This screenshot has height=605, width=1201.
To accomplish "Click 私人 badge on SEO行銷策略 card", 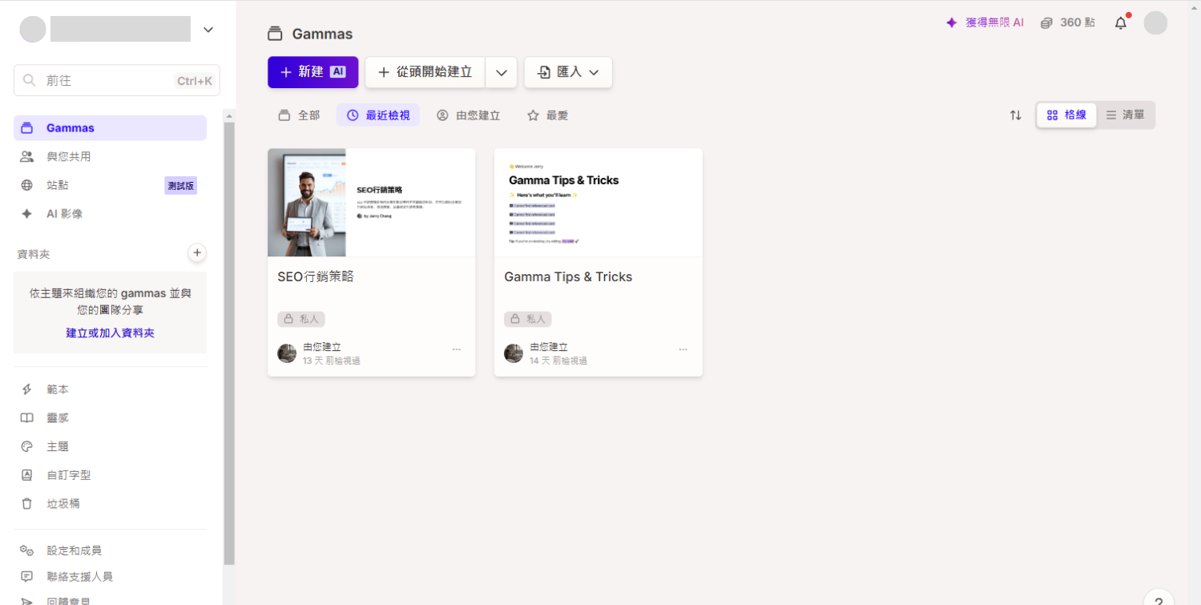I will click(301, 319).
